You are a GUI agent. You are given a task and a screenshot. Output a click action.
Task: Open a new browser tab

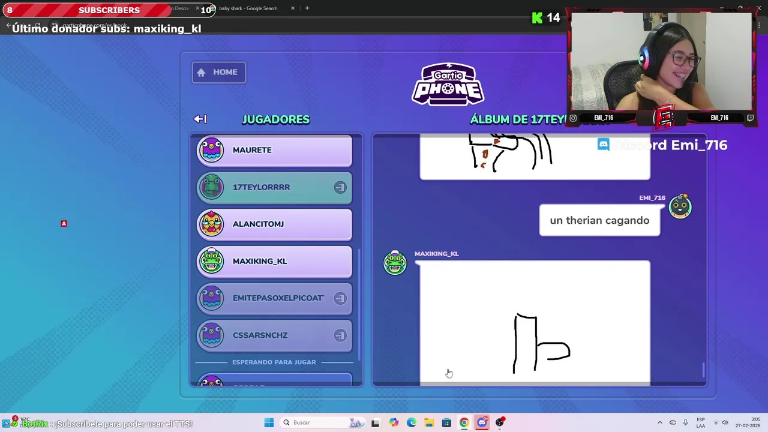click(x=307, y=8)
